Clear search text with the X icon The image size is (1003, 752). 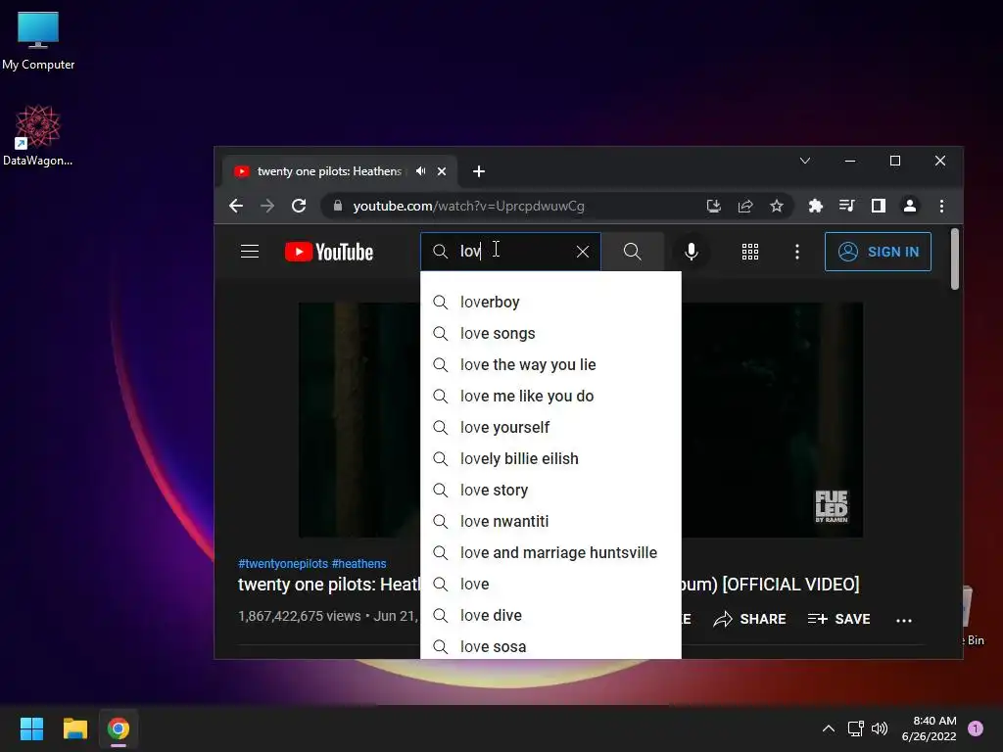pos(582,252)
